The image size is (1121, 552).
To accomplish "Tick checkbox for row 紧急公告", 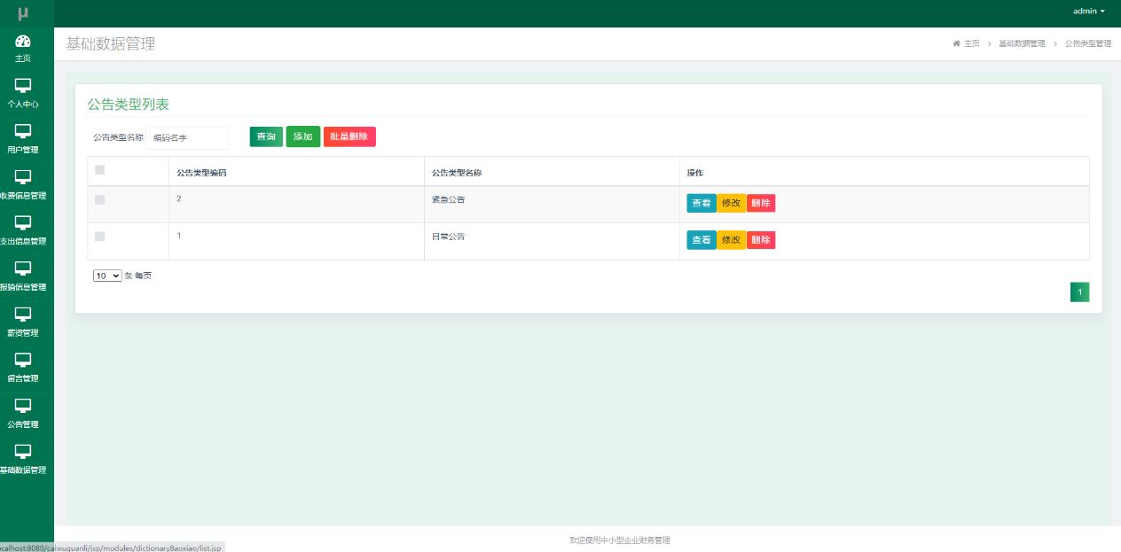I will click(x=99, y=199).
